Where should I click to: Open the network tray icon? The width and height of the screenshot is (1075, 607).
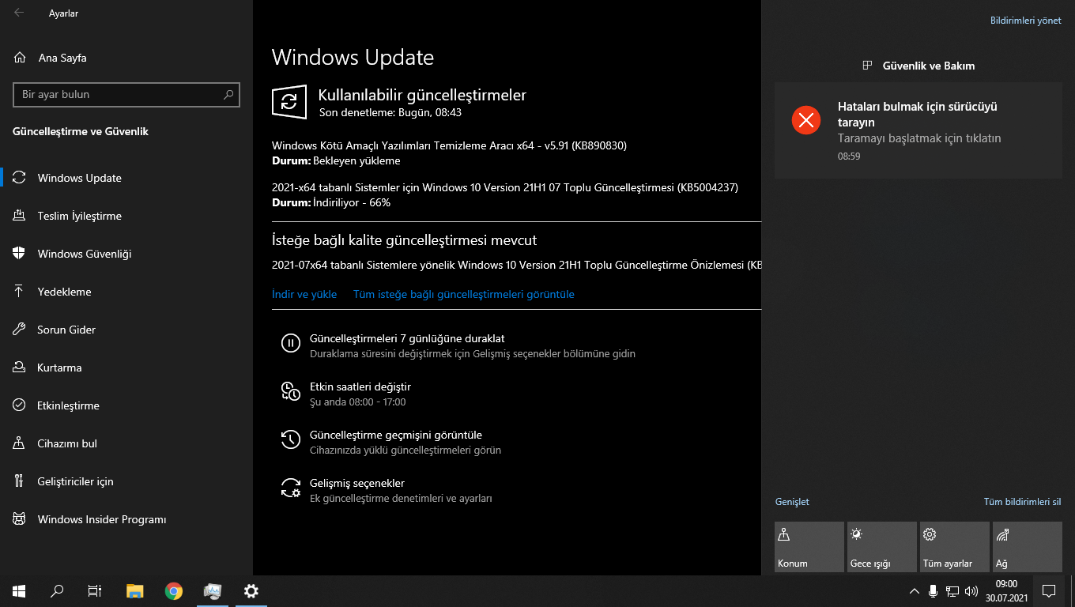[x=952, y=590]
